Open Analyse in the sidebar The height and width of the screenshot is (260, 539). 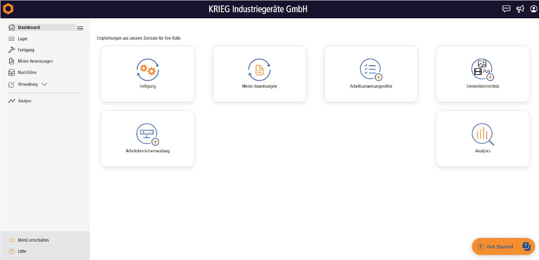pyautogui.click(x=25, y=101)
